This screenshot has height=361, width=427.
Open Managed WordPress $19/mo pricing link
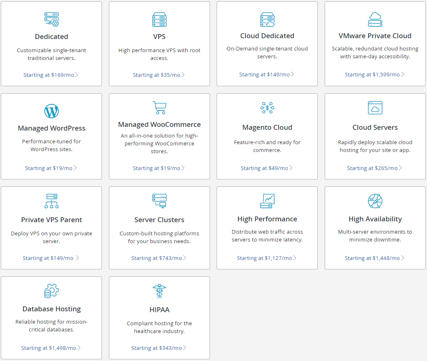point(51,168)
